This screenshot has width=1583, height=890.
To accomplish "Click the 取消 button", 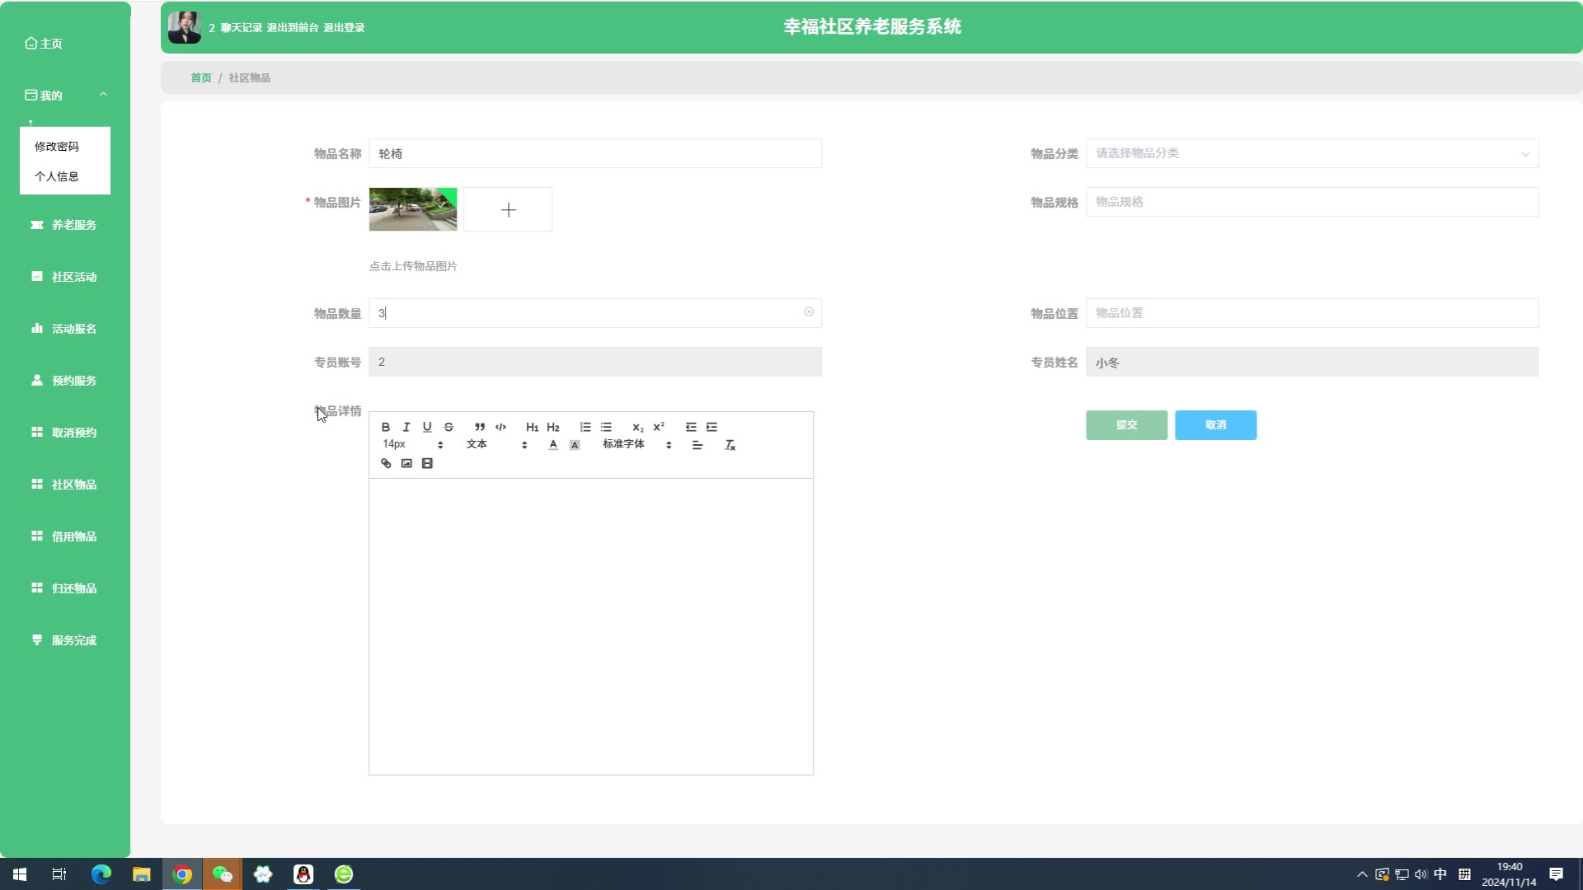I will tap(1215, 425).
